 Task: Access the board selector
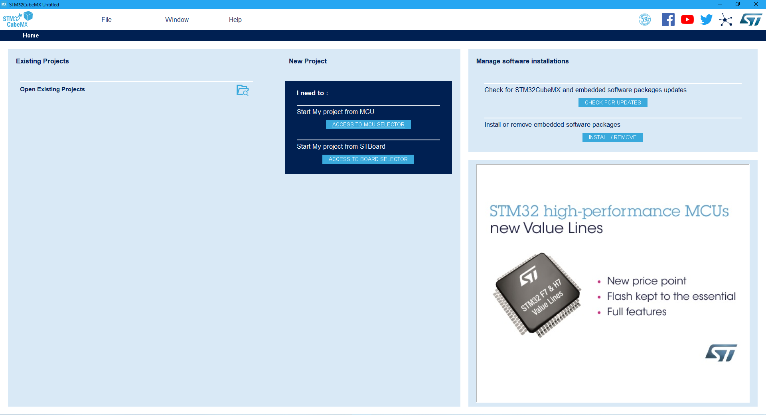click(x=368, y=159)
